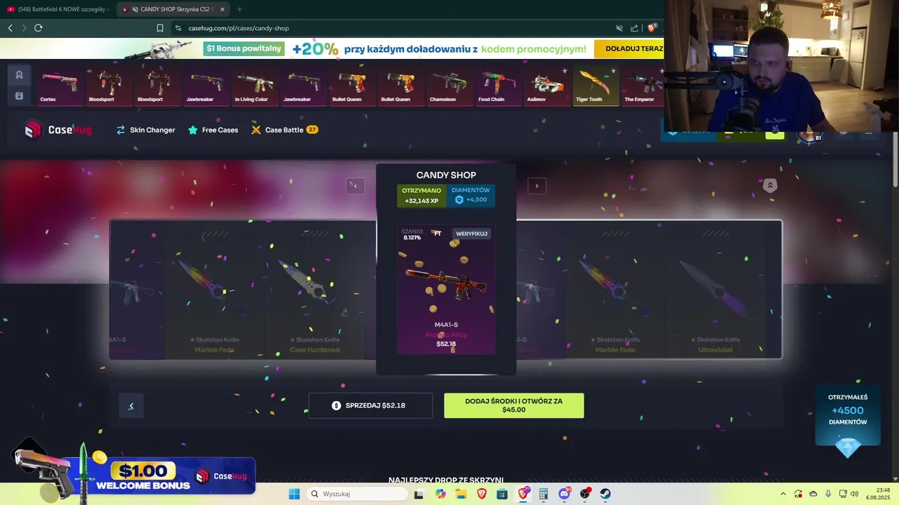899x505 pixels.
Task: Open the Skin Changer page
Action: click(x=145, y=130)
